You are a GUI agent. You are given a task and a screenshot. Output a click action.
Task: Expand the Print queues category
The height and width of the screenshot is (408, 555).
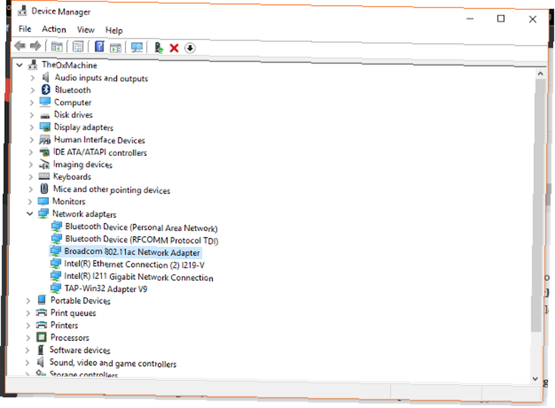pos(28,313)
